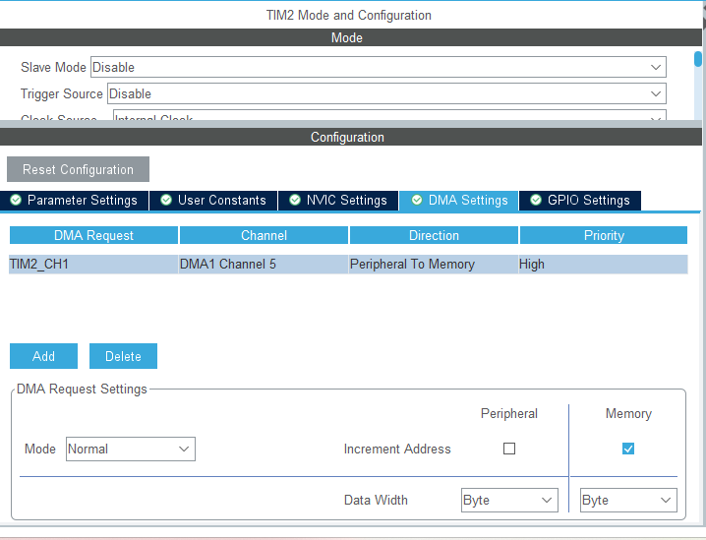Open the Trigger Source dropdown
Screen dimensions: 706x540
click(x=386, y=93)
